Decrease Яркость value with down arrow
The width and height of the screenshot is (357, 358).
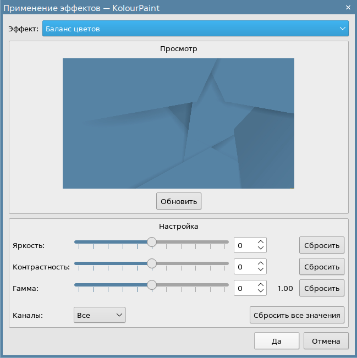[x=261, y=248]
